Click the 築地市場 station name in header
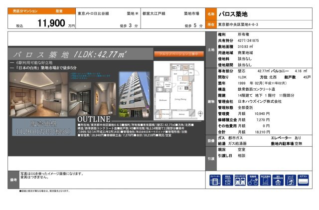 pyautogui.click(x=191, y=13)
